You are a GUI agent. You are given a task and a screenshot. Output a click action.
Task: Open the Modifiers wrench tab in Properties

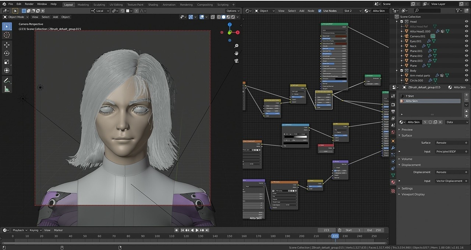pos(393,148)
